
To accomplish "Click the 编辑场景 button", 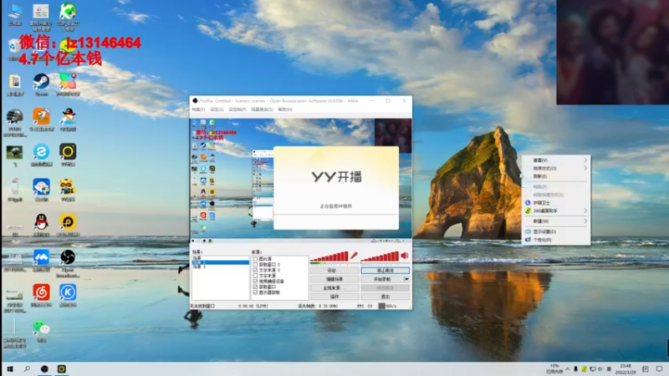I will pyautogui.click(x=334, y=279).
